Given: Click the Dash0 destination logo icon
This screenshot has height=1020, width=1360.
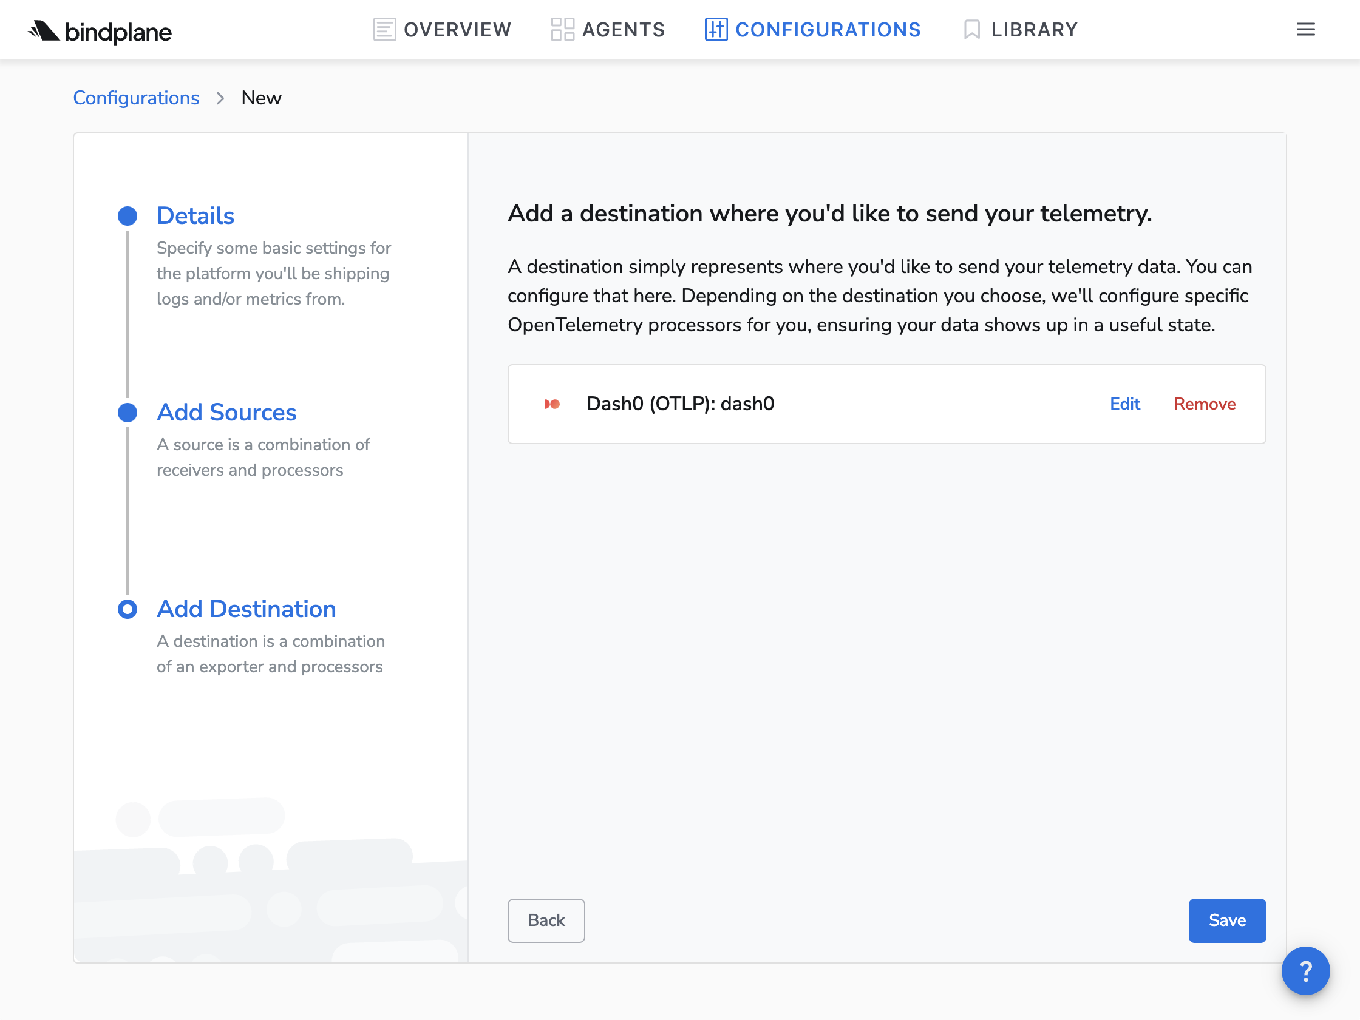Looking at the screenshot, I should click(552, 404).
